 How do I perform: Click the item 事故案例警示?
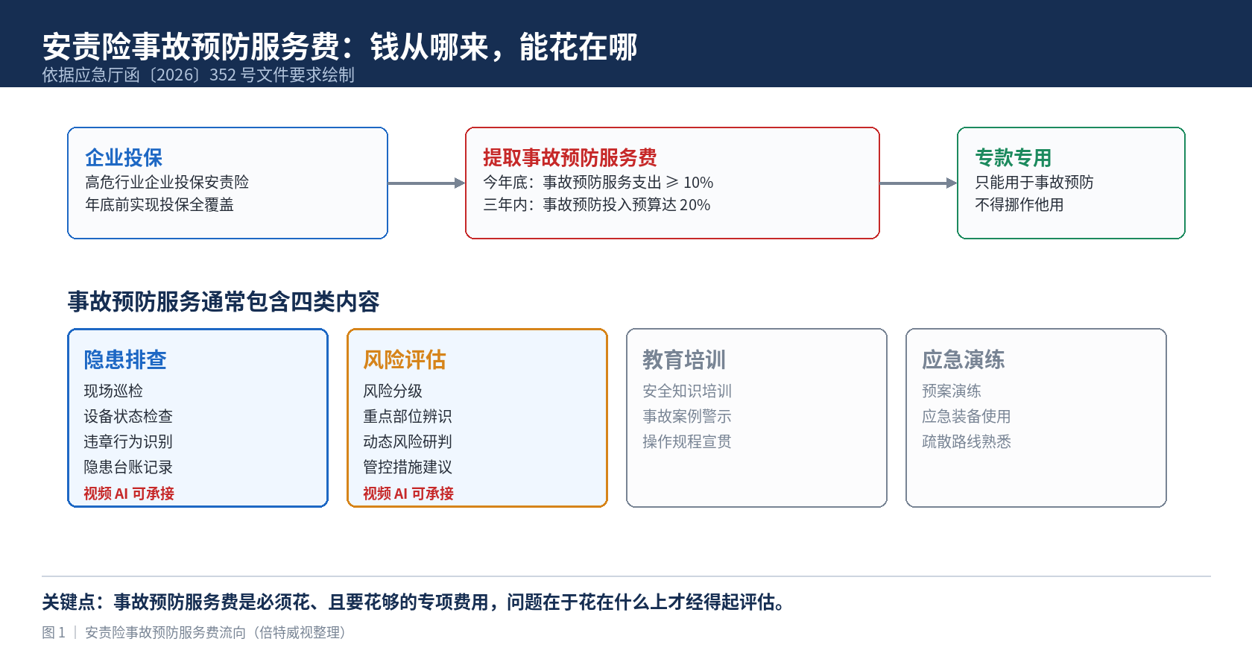(x=687, y=416)
